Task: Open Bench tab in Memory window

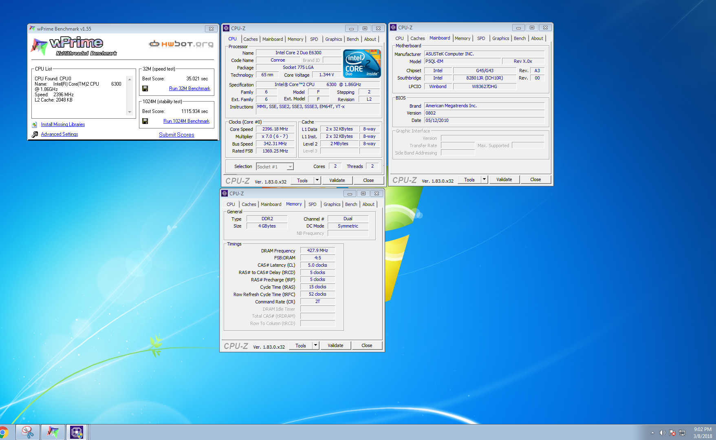Action: [351, 204]
